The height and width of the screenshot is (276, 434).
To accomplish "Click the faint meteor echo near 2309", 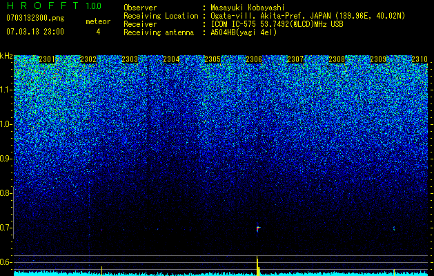I will [394, 228].
